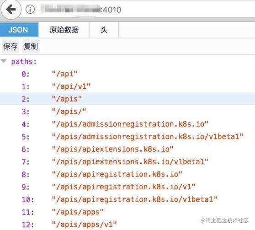Screen dimensions: 255x230
Task: Click the address bar URL field
Action: pyautogui.click(x=146, y=10)
